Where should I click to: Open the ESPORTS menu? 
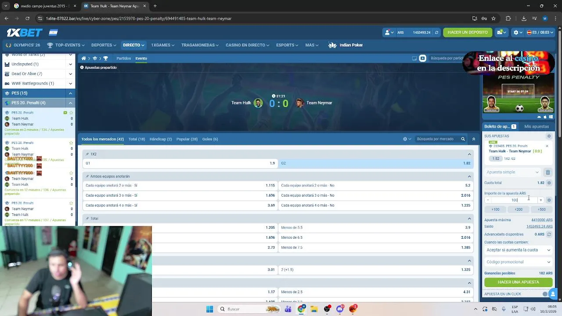point(288,45)
